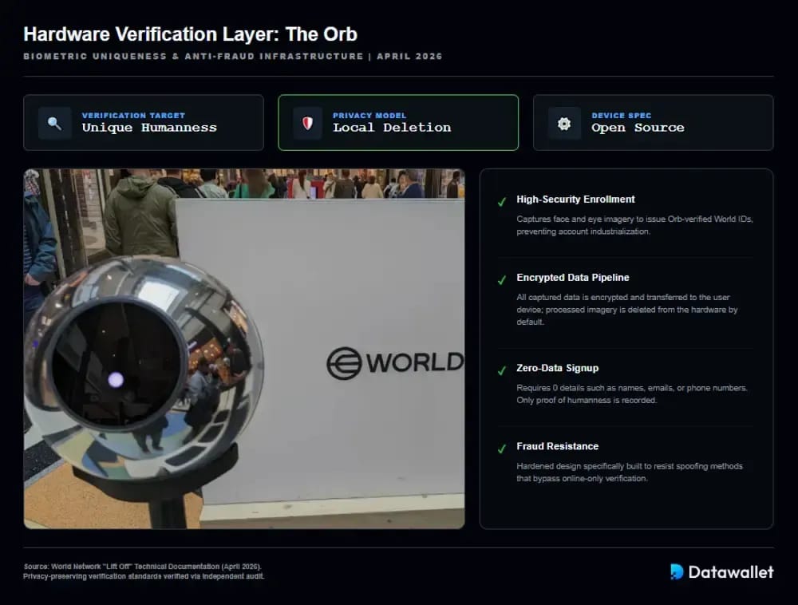Select the Privacy Model Local Deletion card

398,123
